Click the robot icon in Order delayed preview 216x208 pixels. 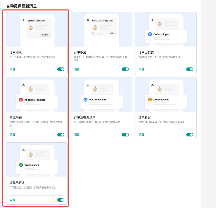(x=153, y=85)
